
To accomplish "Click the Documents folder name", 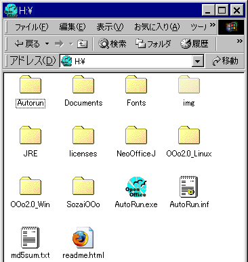I will 83,103.
